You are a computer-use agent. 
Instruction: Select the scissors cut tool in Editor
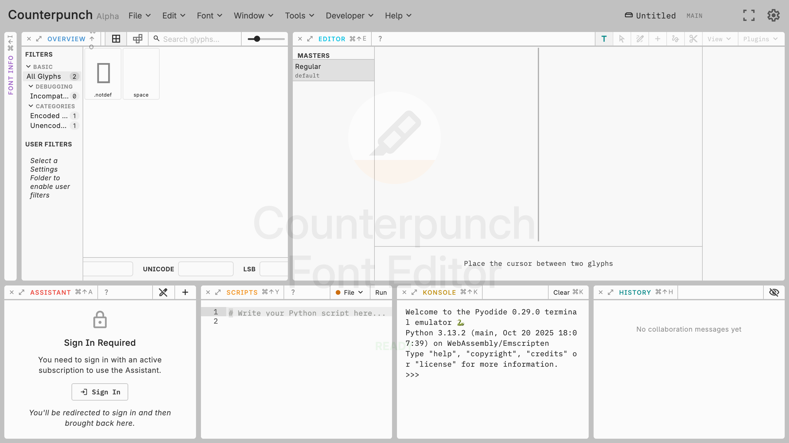[x=693, y=39]
